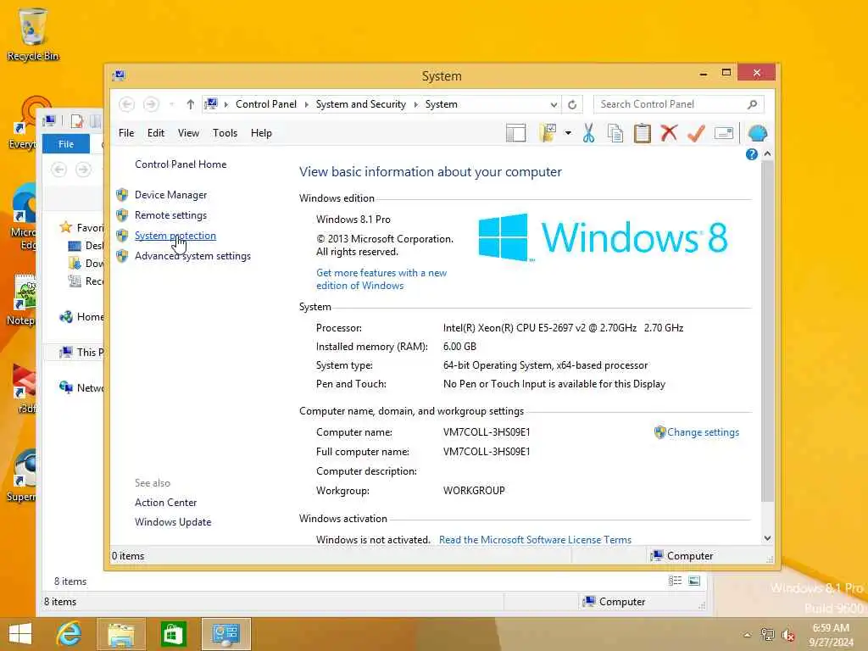
Task: Open Windows Update link
Action: point(173,522)
